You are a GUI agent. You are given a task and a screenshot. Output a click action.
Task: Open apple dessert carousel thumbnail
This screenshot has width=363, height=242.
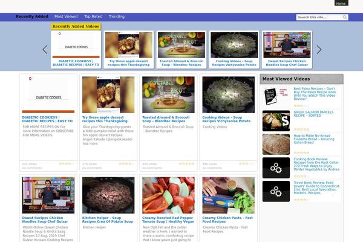(x=129, y=45)
